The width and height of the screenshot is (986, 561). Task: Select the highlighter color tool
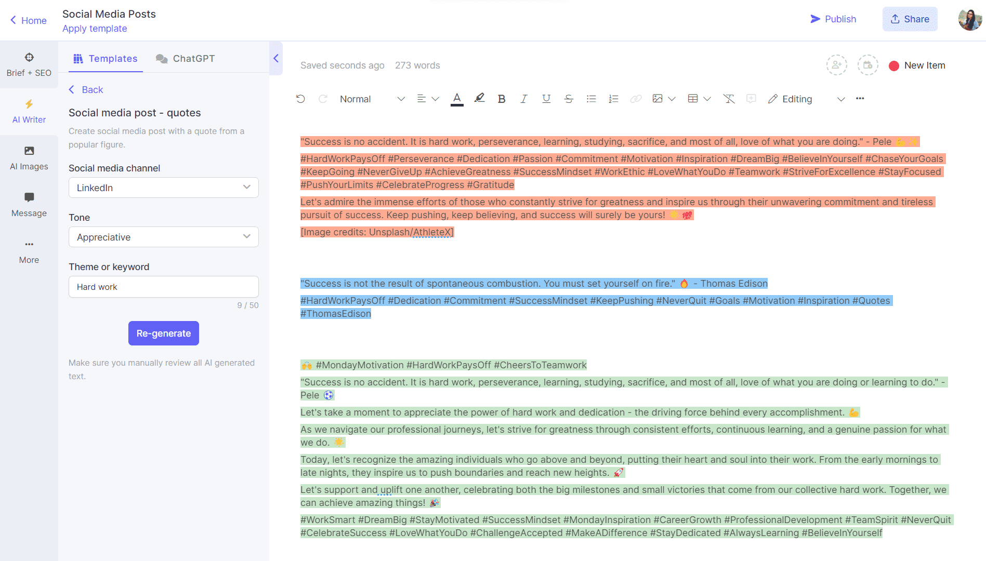pyautogui.click(x=479, y=98)
